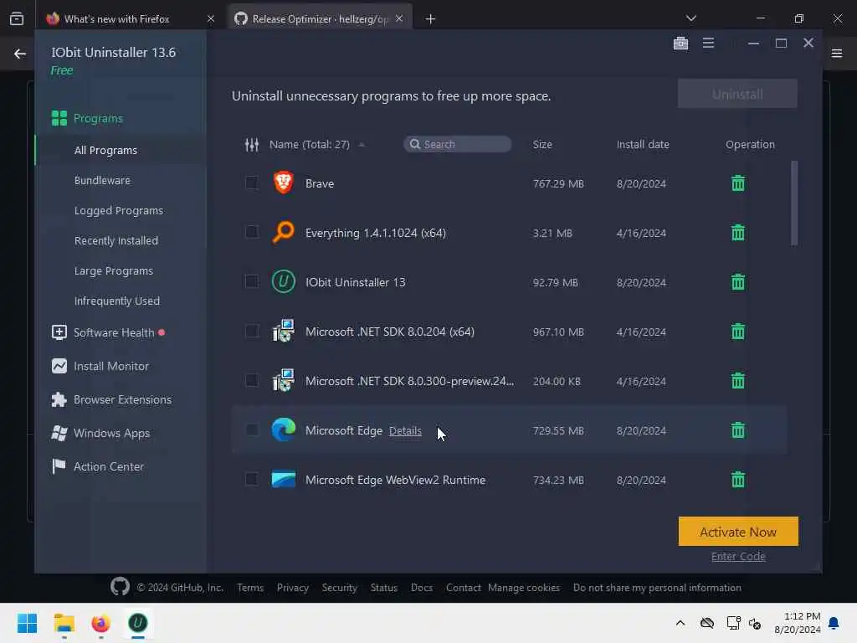The height and width of the screenshot is (643, 857).
Task: Expand Firefox list all tabs chevron
Action: pyautogui.click(x=690, y=18)
